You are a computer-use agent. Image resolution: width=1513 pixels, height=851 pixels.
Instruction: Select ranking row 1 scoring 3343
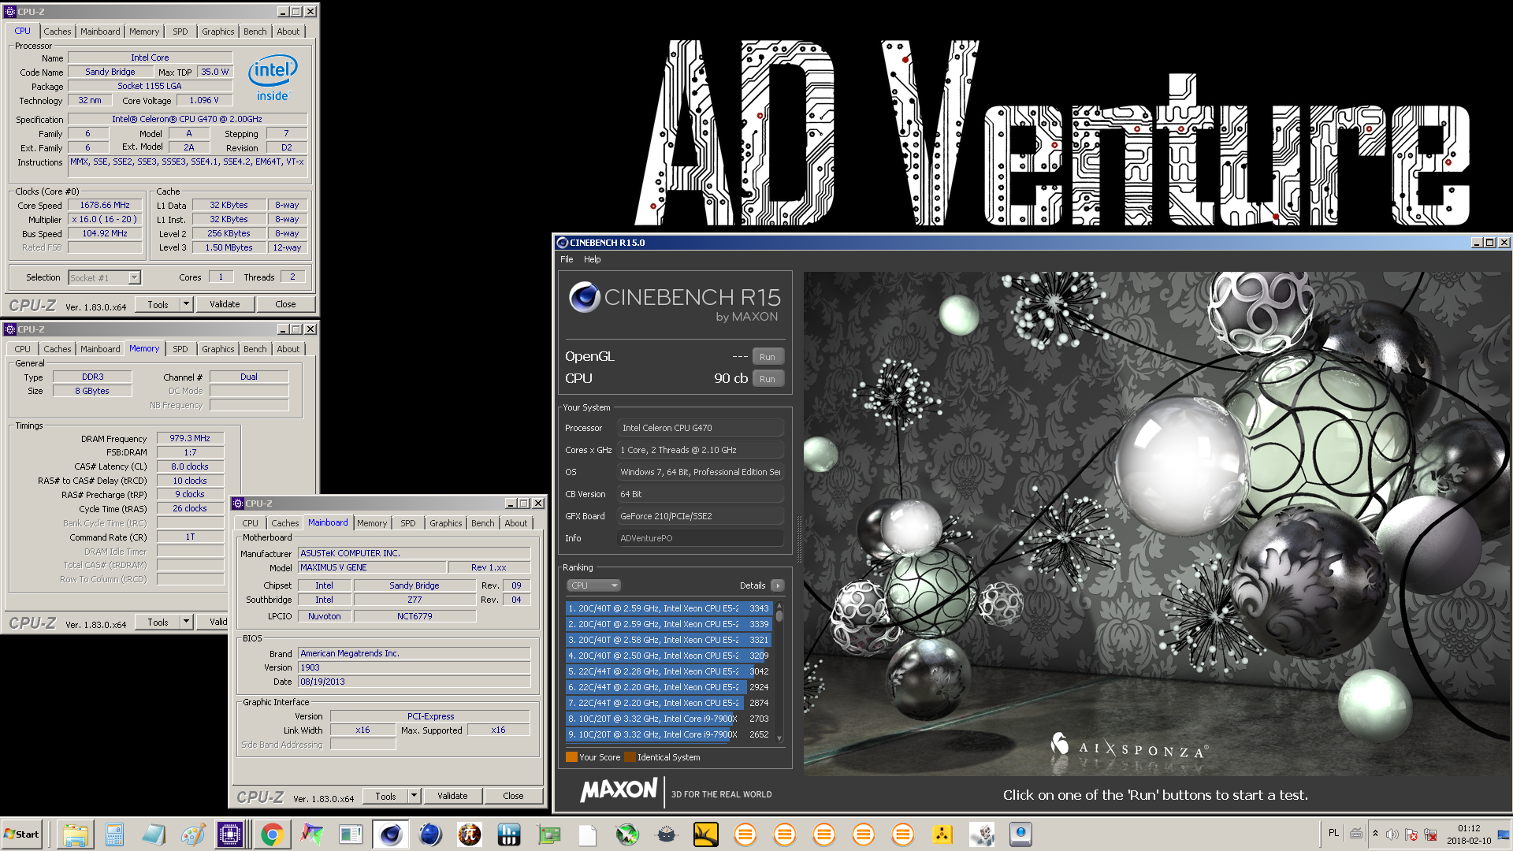pos(668,608)
